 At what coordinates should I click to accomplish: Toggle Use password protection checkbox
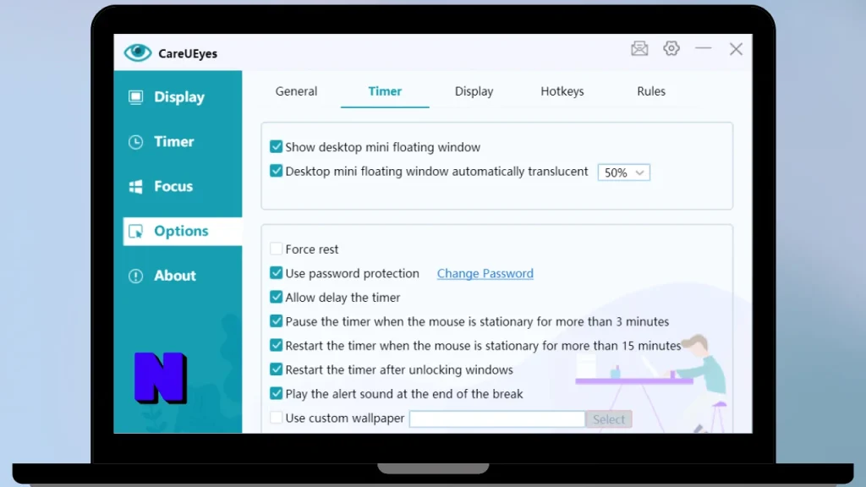[x=276, y=273]
